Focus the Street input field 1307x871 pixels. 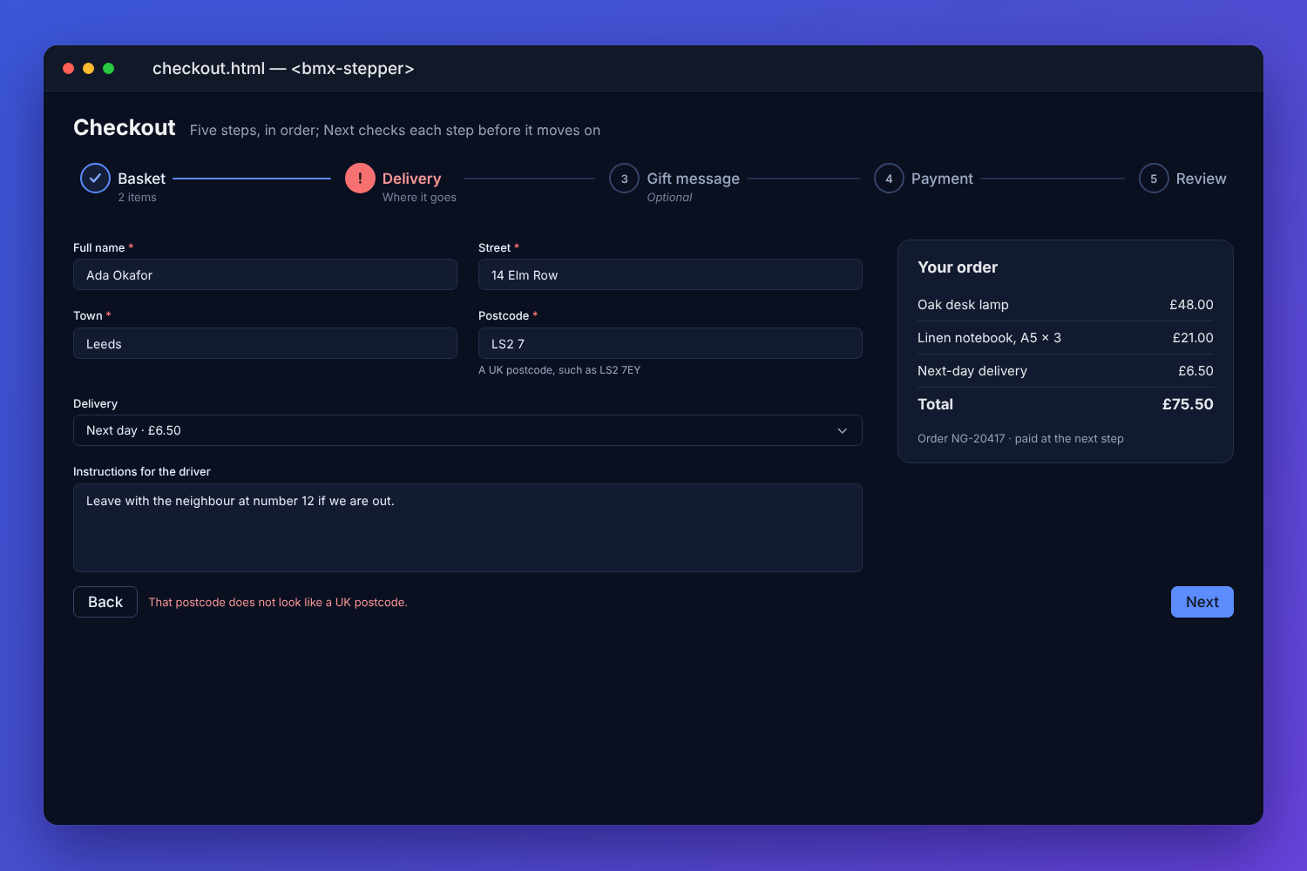point(670,274)
